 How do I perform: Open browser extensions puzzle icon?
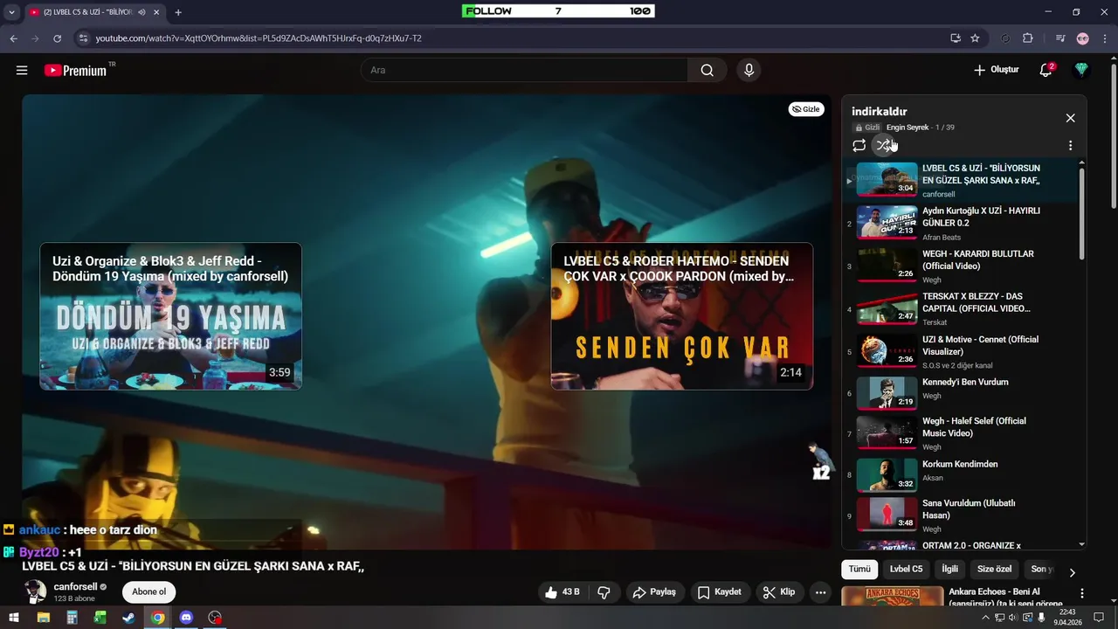(1027, 38)
